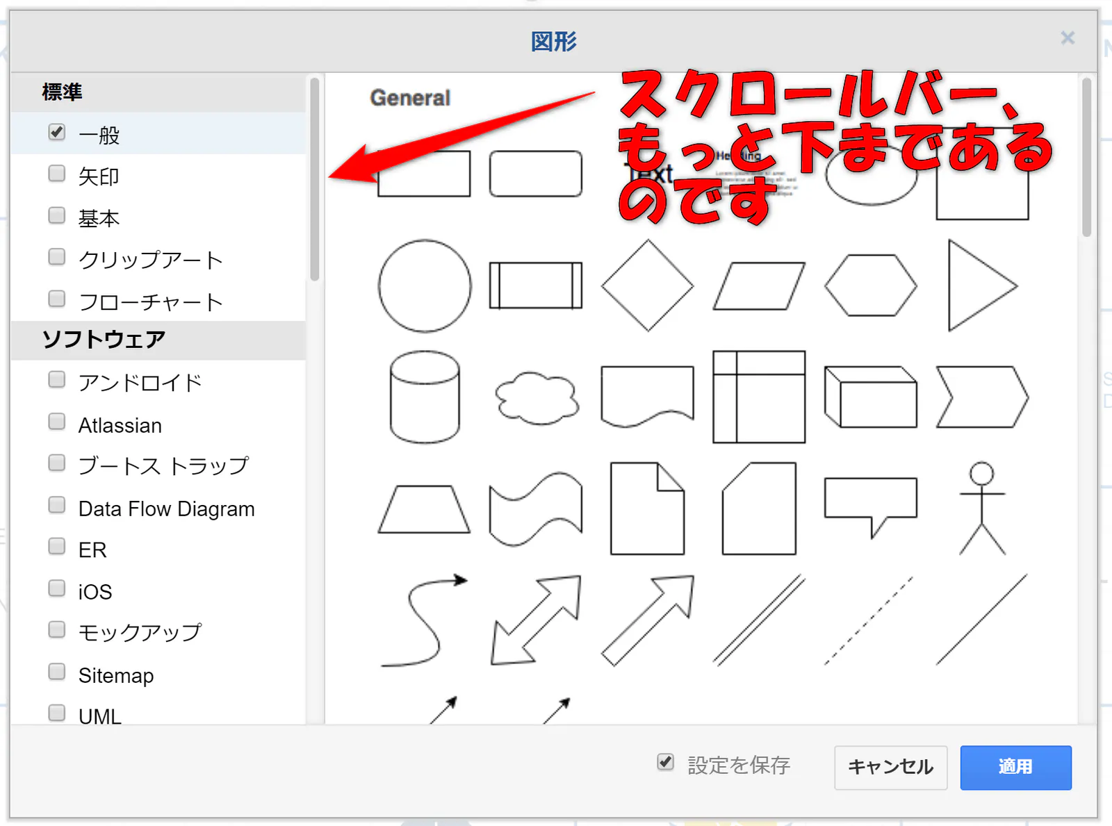Click the internal storage grid shape
Image resolution: width=1112 pixels, height=826 pixels.
click(759, 397)
